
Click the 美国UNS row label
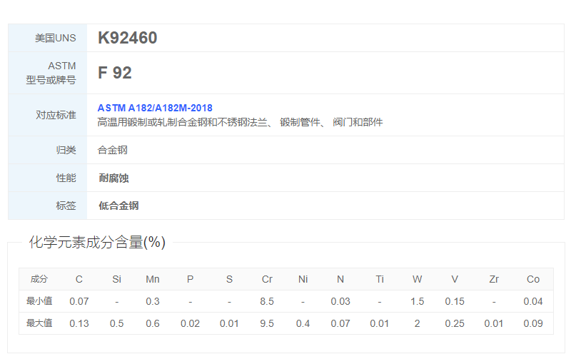coord(56,38)
